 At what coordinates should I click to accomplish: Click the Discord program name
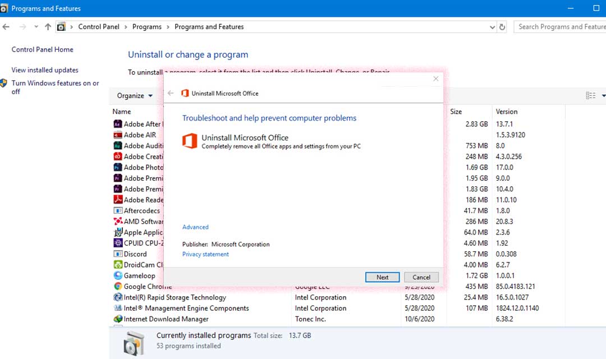click(135, 254)
